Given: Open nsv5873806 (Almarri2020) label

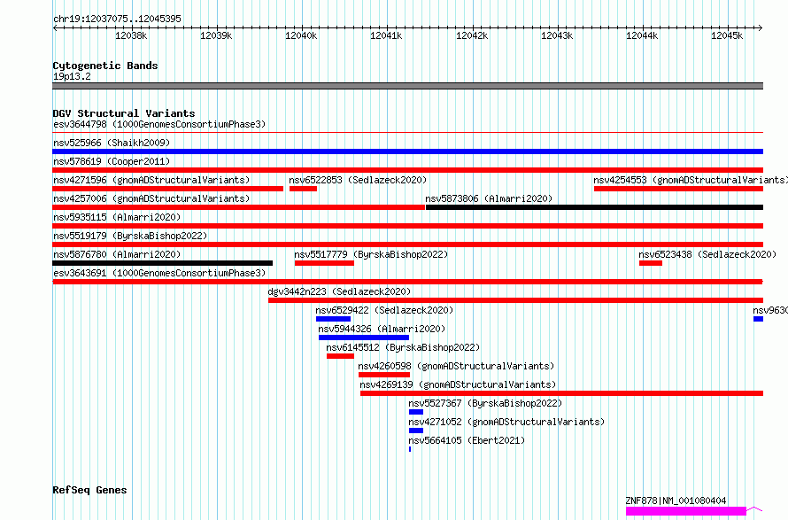Looking at the screenshot, I should pyautogui.click(x=489, y=198).
